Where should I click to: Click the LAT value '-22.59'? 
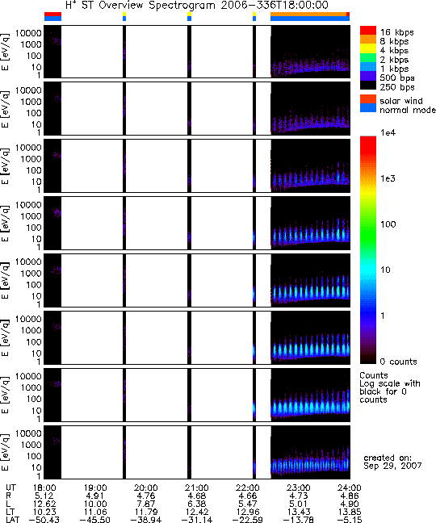pos(248,519)
